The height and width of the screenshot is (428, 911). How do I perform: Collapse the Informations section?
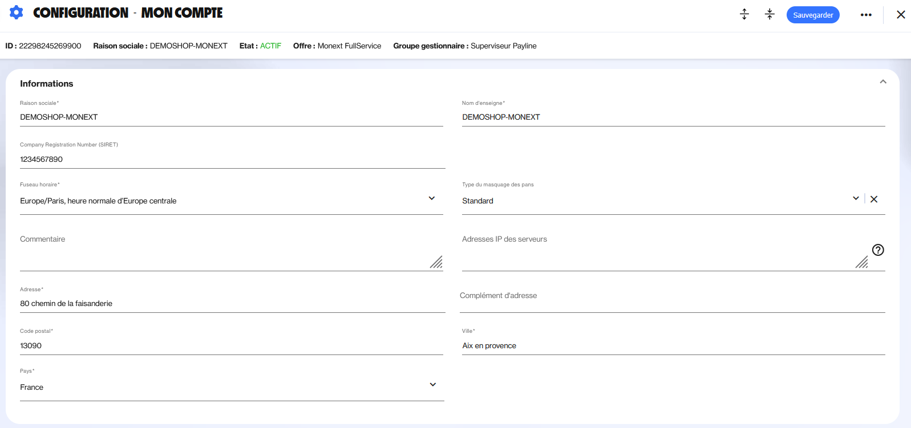click(x=882, y=82)
